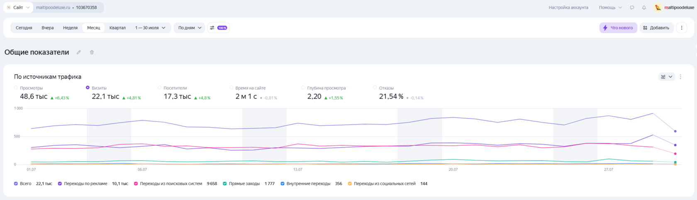
Task: Switch period to Неделя tab
Action: [x=70, y=28]
